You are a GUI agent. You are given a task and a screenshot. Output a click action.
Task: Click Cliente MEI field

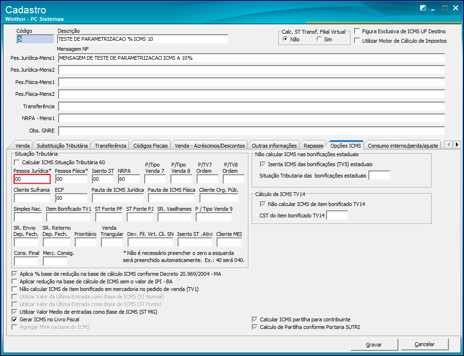[x=229, y=242]
